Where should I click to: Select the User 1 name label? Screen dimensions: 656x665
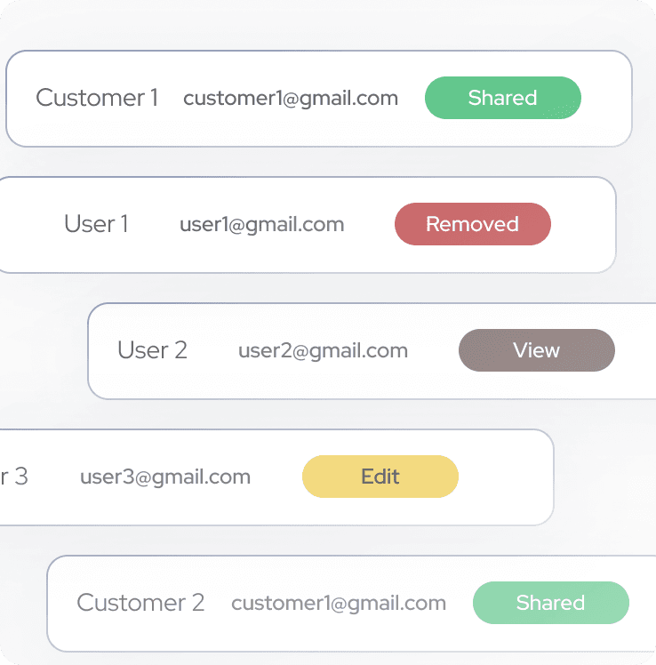coord(96,224)
